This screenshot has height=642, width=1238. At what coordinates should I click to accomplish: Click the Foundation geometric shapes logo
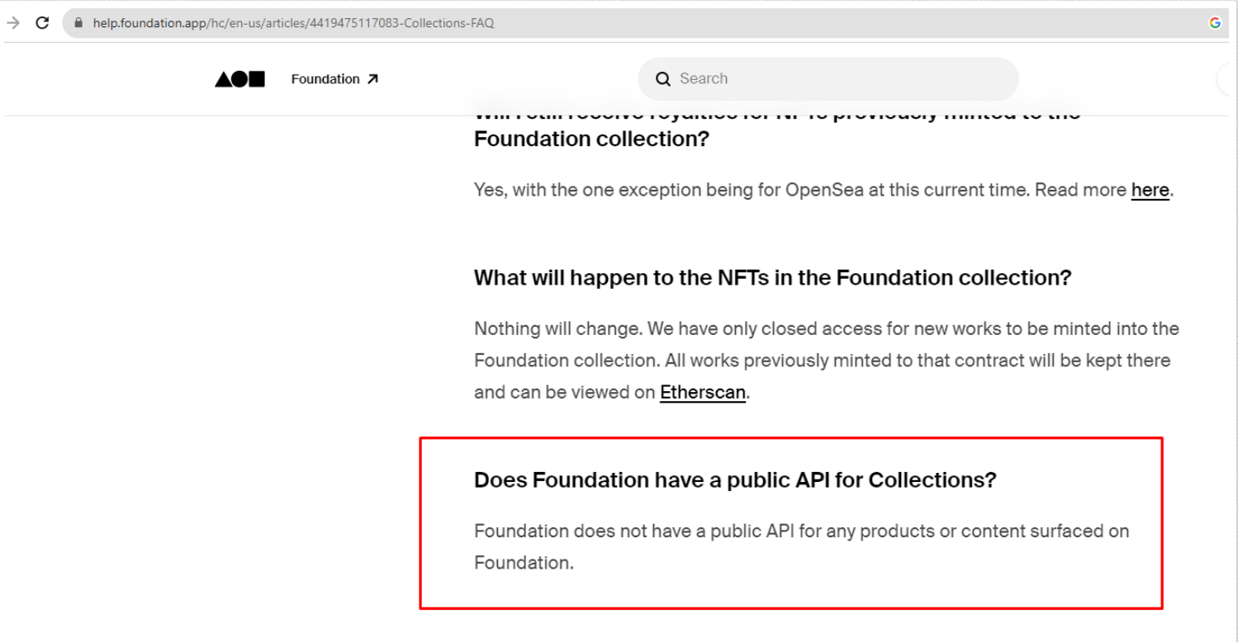(240, 79)
